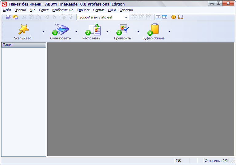This screenshot has width=236, height=165.
Task: Click the greyed-out paste icon
Action: click(38, 17)
